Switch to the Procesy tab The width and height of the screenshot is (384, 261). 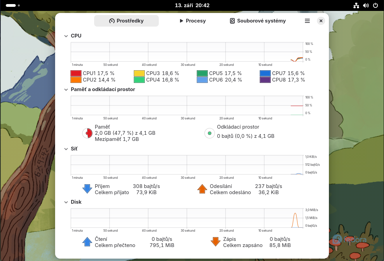(x=193, y=21)
